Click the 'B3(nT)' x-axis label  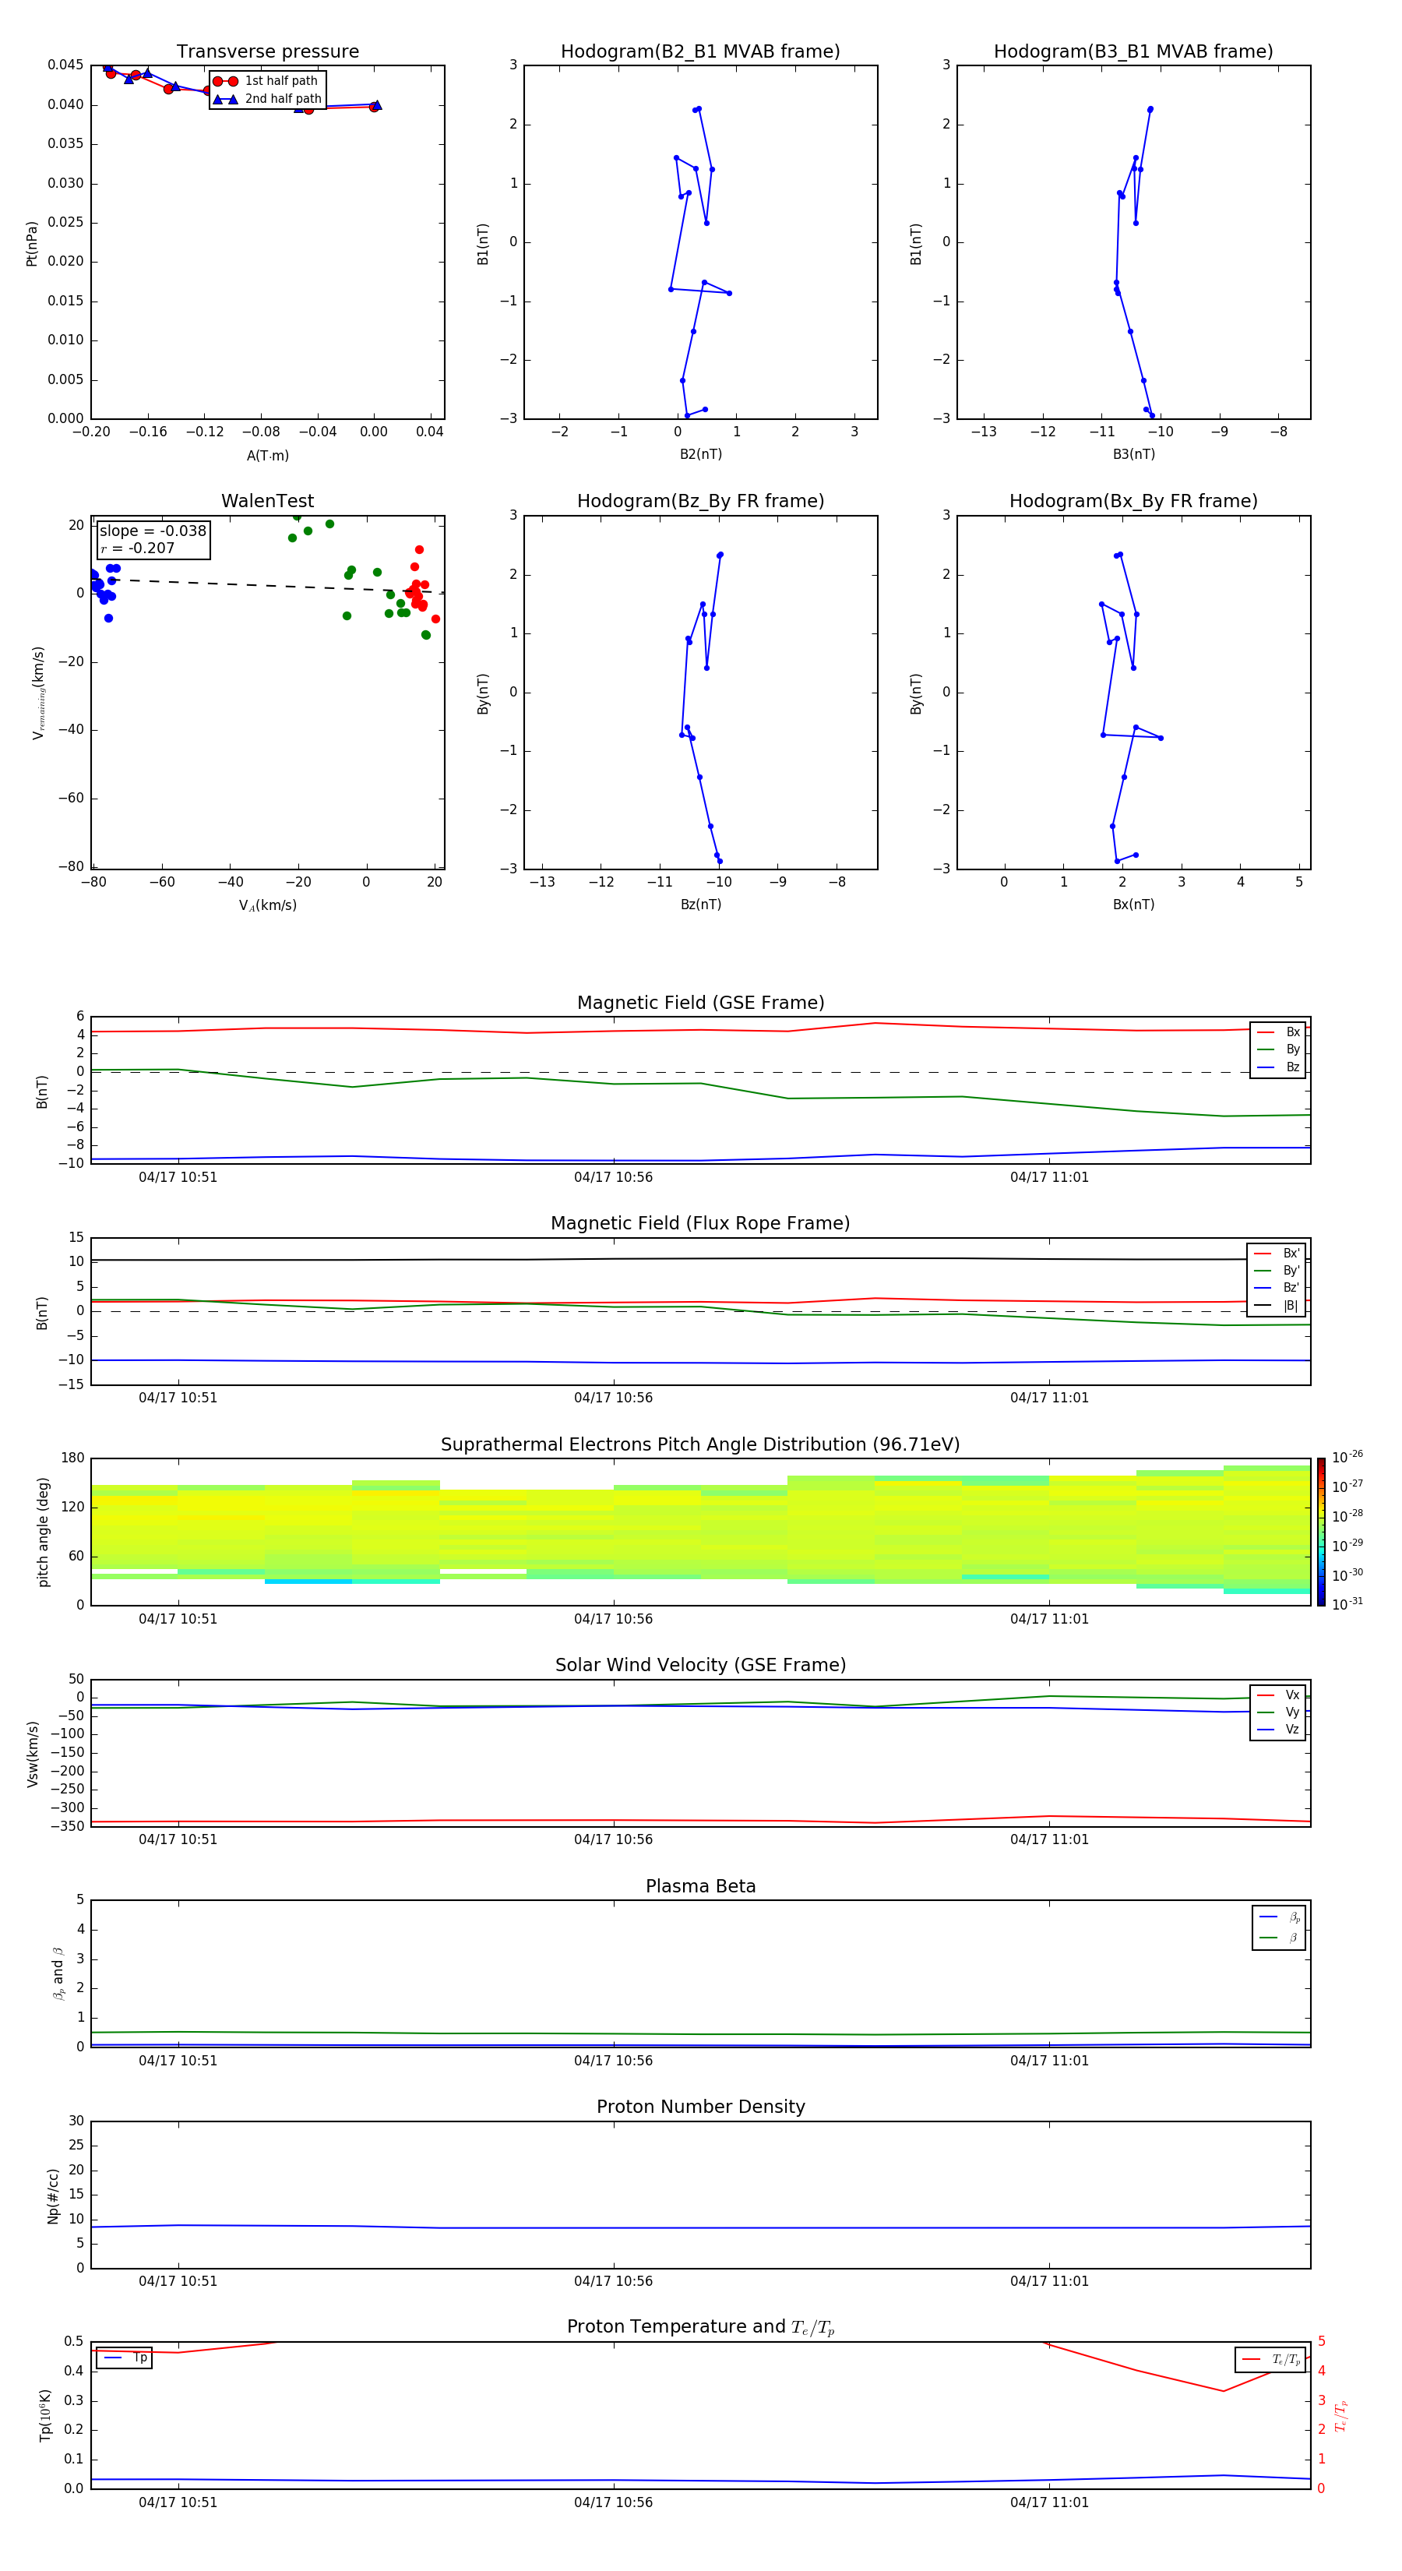tap(1133, 454)
